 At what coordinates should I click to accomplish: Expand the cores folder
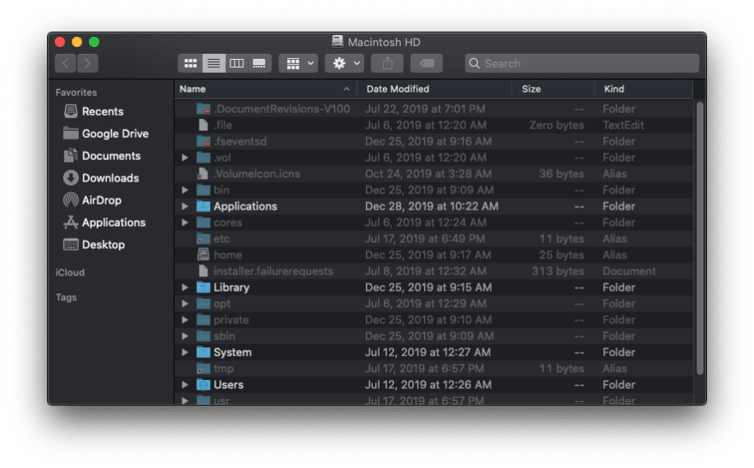click(185, 222)
